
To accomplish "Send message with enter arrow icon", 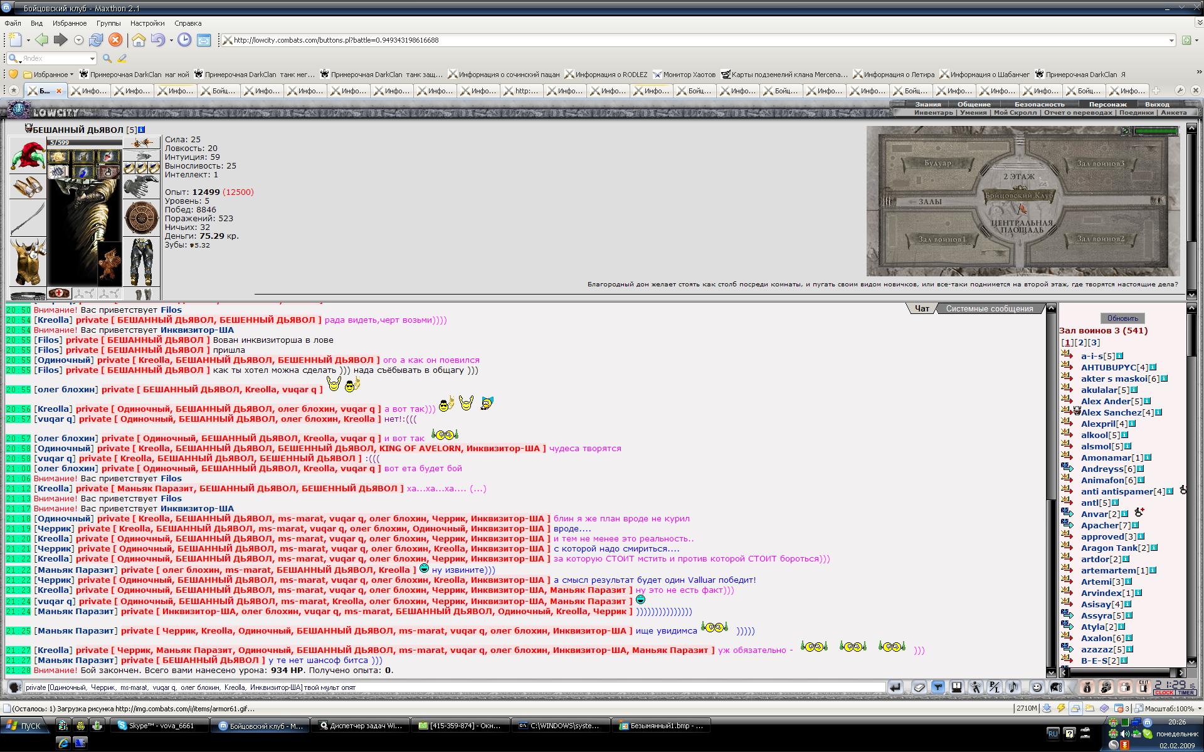I will point(895,687).
